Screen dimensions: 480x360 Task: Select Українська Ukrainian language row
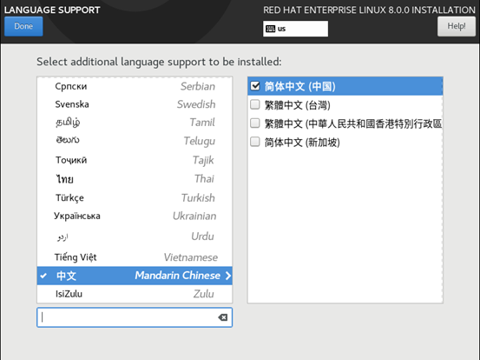point(135,217)
